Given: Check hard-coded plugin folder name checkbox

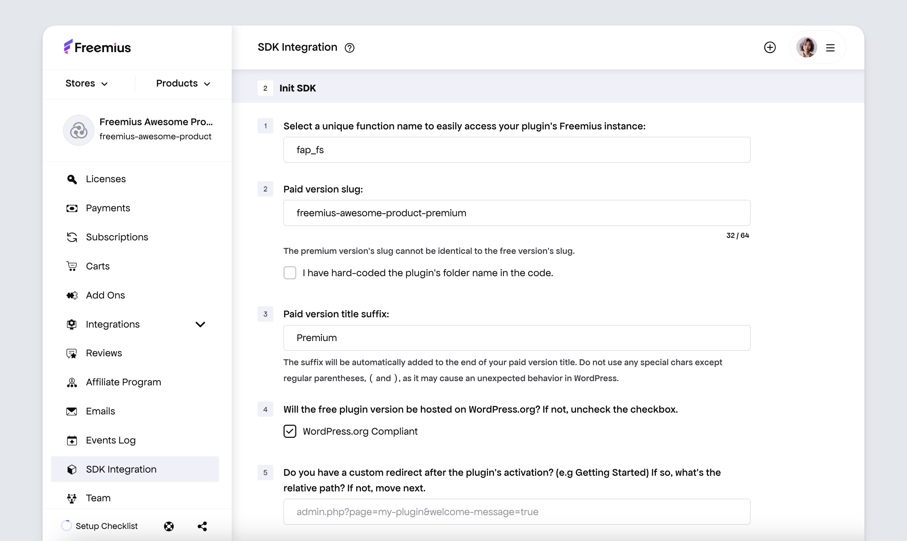Looking at the screenshot, I should [x=290, y=273].
